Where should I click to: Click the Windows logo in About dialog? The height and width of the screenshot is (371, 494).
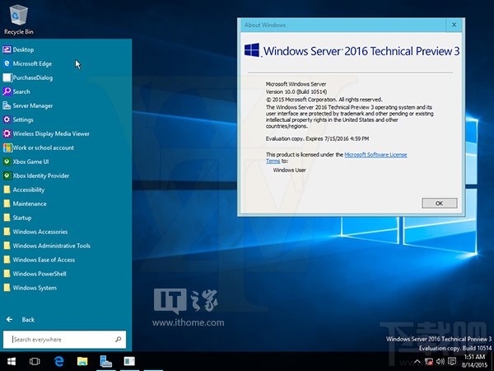(252, 50)
